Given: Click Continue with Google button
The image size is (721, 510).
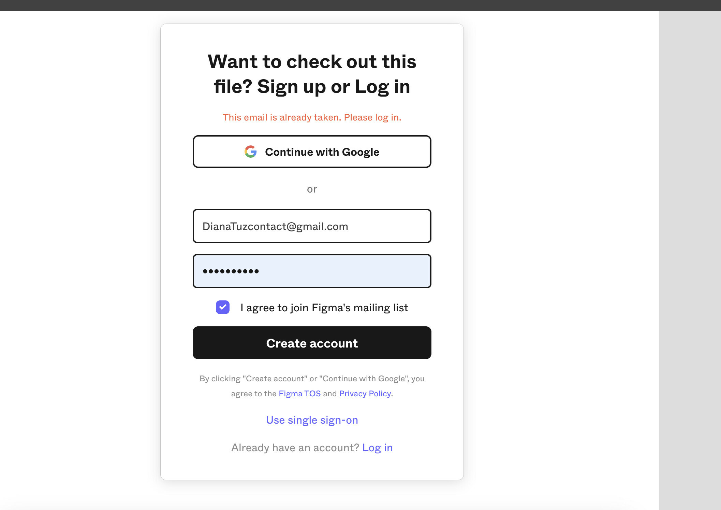Looking at the screenshot, I should (311, 152).
